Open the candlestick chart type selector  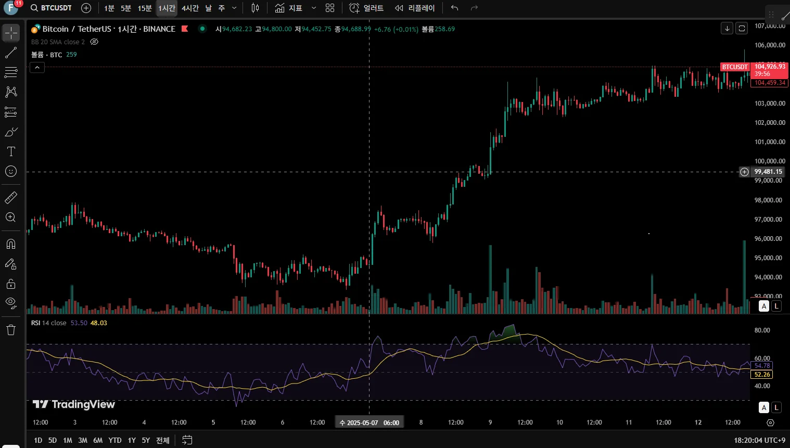[255, 8]
